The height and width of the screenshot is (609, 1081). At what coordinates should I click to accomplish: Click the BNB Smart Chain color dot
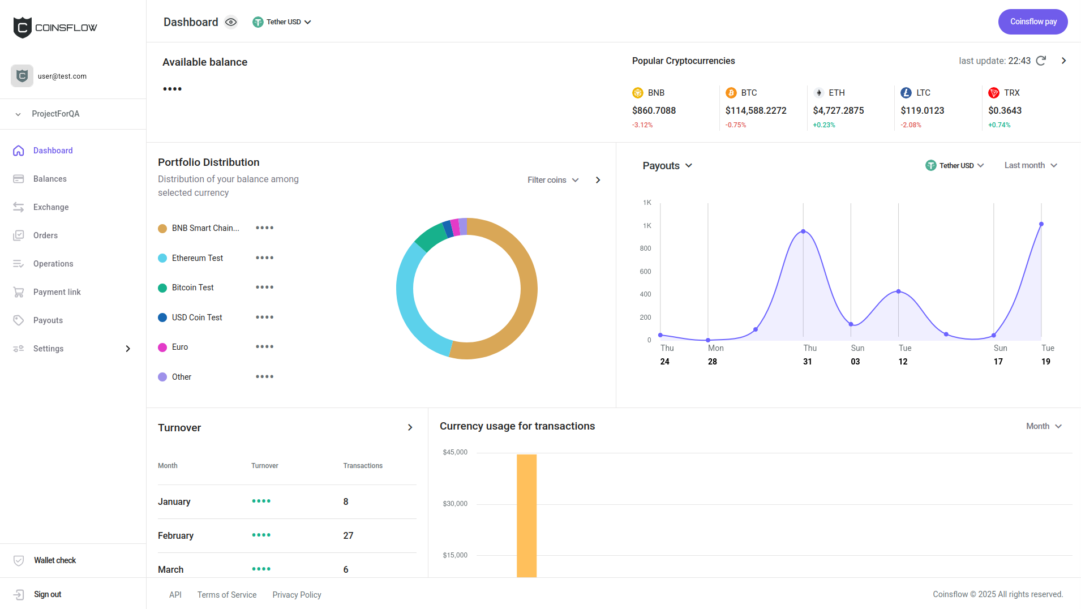[162, 228]
